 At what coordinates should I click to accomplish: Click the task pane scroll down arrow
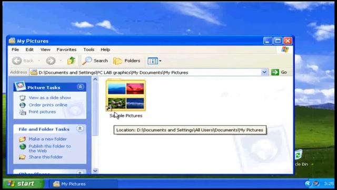(x=95, y=171)
